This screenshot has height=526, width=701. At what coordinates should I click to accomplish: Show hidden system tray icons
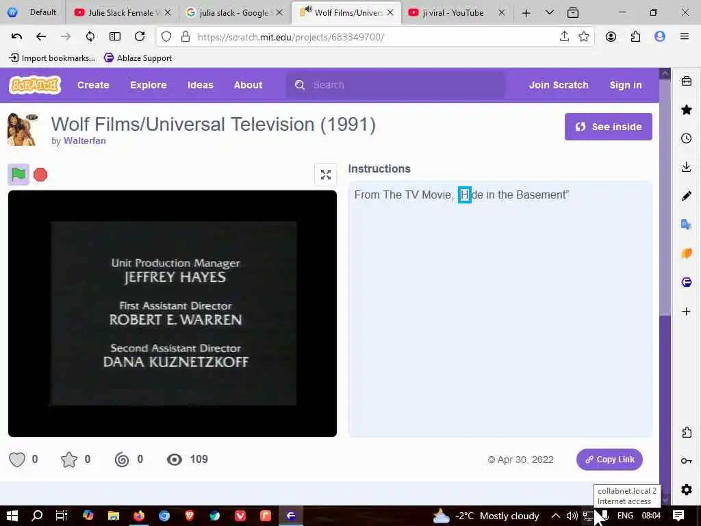click(x=556, y=516)
